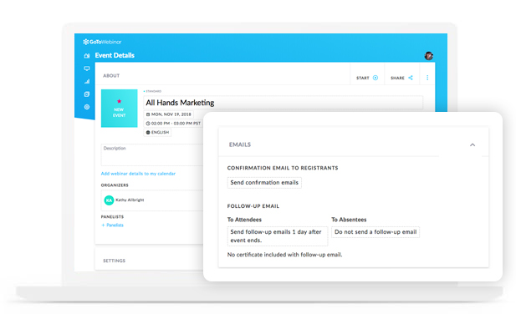Screen dimensions: 516x314
Task: Edit Do not send a follow-up email option
Action: pyautogui.click(x=376, y=232)
